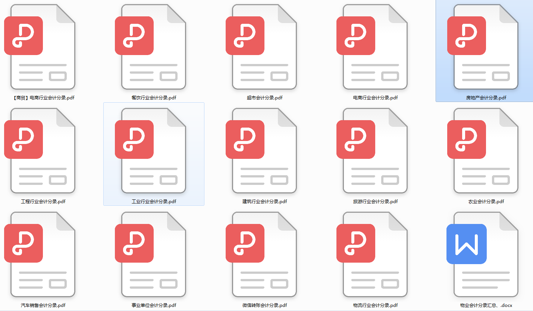
Task: Click the file name '工业行业会计分录.pdf'
Action: [x=154, y=202]
